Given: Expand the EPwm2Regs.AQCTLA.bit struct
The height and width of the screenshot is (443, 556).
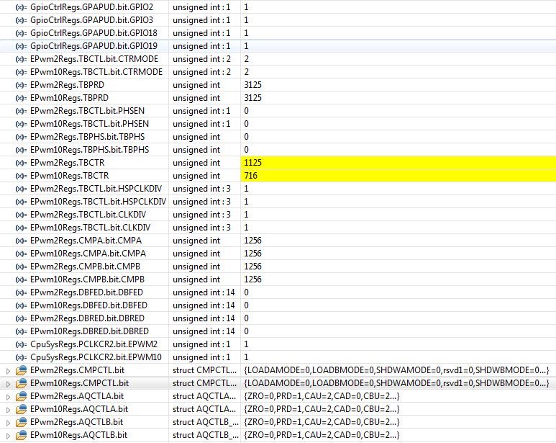Looking at the screenshot, I should pyautogui.click(x=8, y=397).
